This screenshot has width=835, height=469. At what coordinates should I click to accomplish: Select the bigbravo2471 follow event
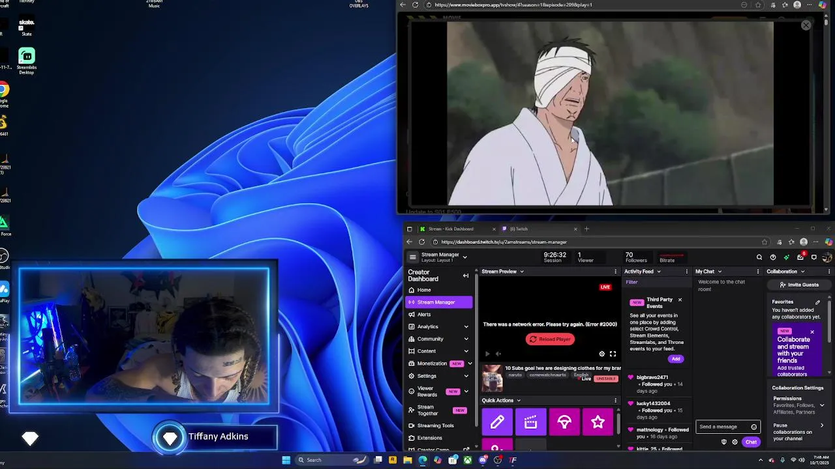pos(656,384)
